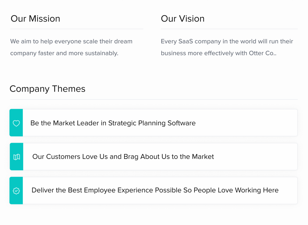
Task: Click the map icon on the second theme
Action: click(x=17, y=157)
